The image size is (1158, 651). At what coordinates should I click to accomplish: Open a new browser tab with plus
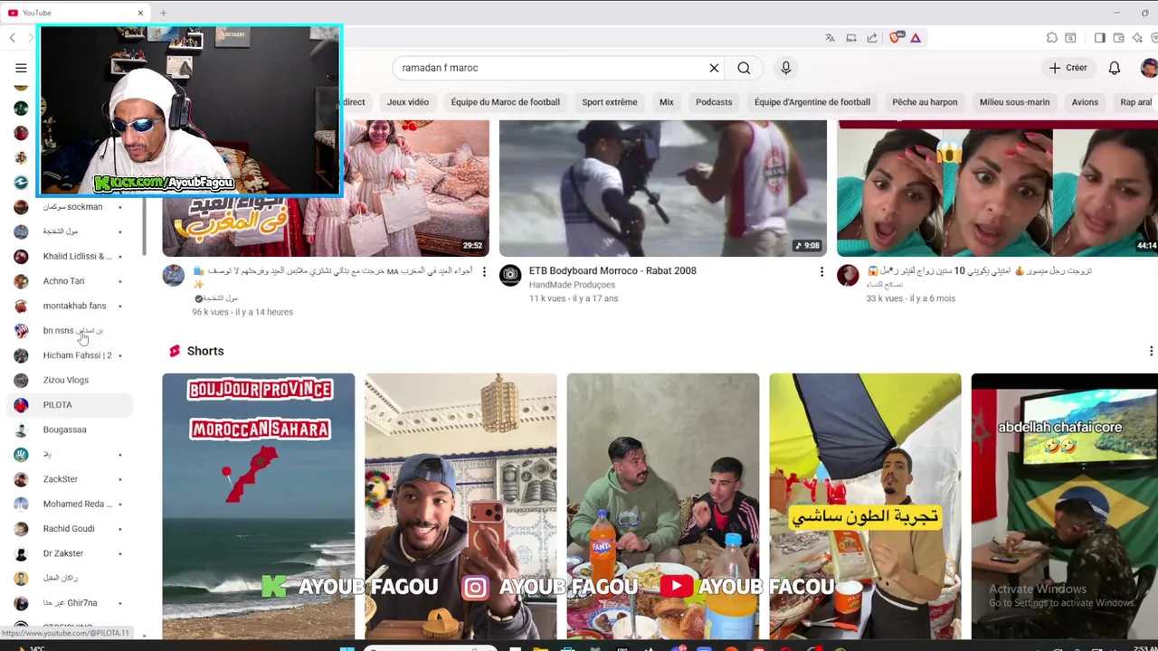coord(163,13)
